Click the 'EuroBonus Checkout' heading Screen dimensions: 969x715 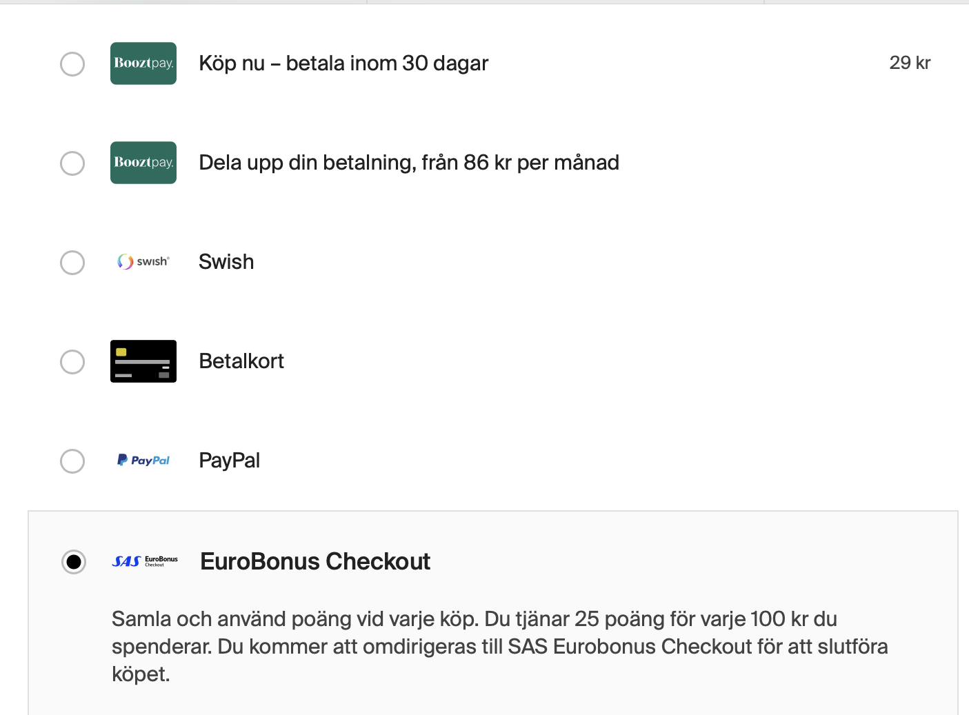point(315,562)
